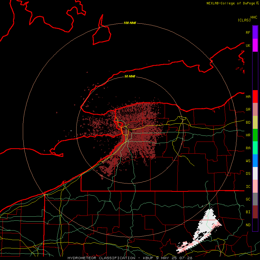Image resolution: width=260 pixels, height=260 pixels.
Task: Click the GR legend label
Action: point(248,109)
